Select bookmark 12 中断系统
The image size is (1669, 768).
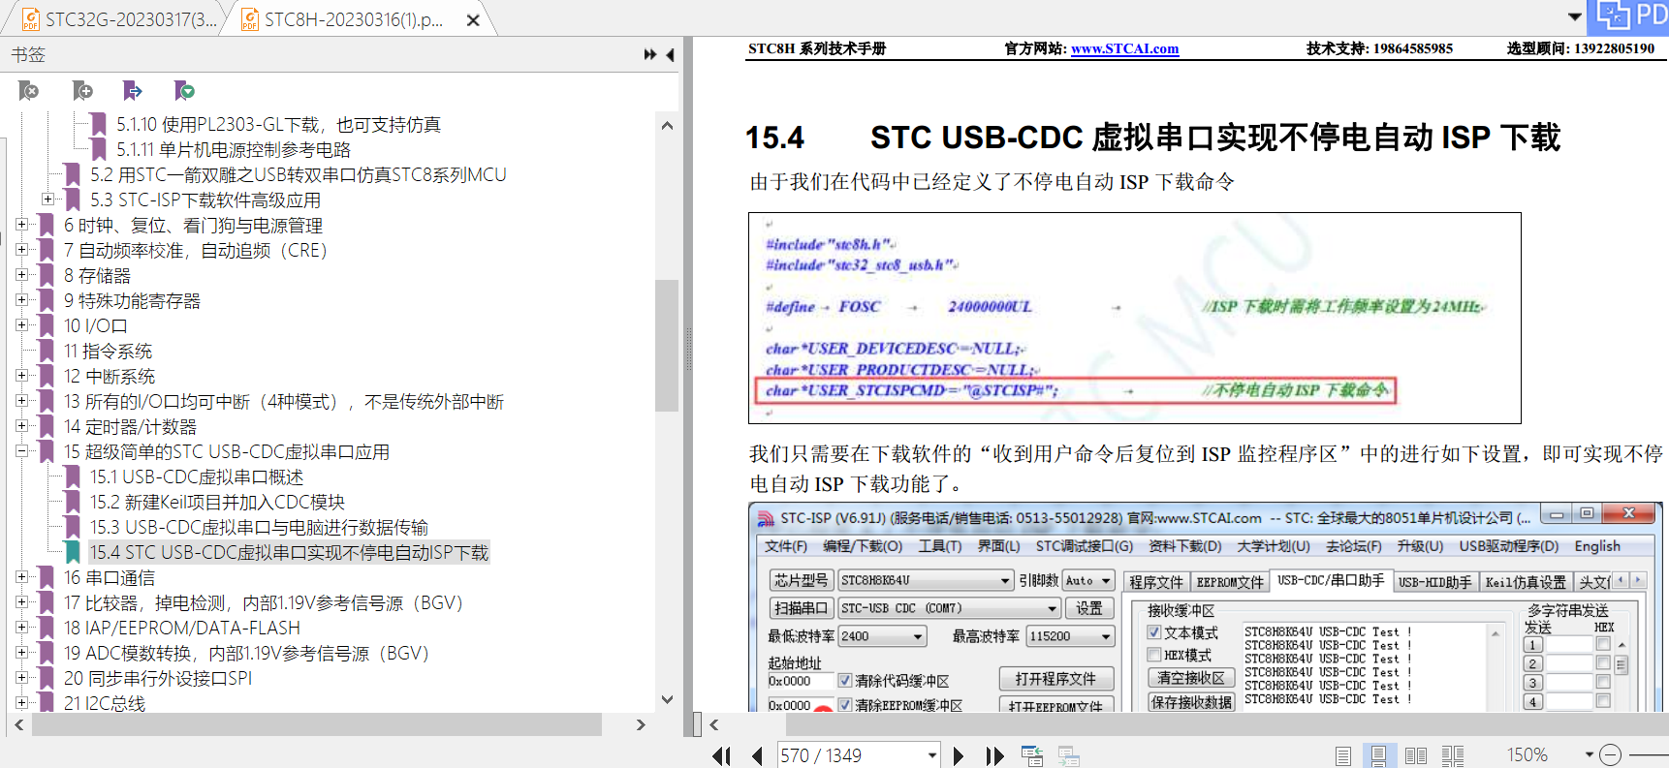coord(110,376)
